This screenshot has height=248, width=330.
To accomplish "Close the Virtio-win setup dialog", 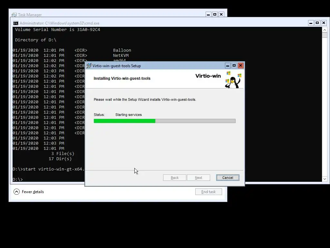I will (x=240, y=66).
